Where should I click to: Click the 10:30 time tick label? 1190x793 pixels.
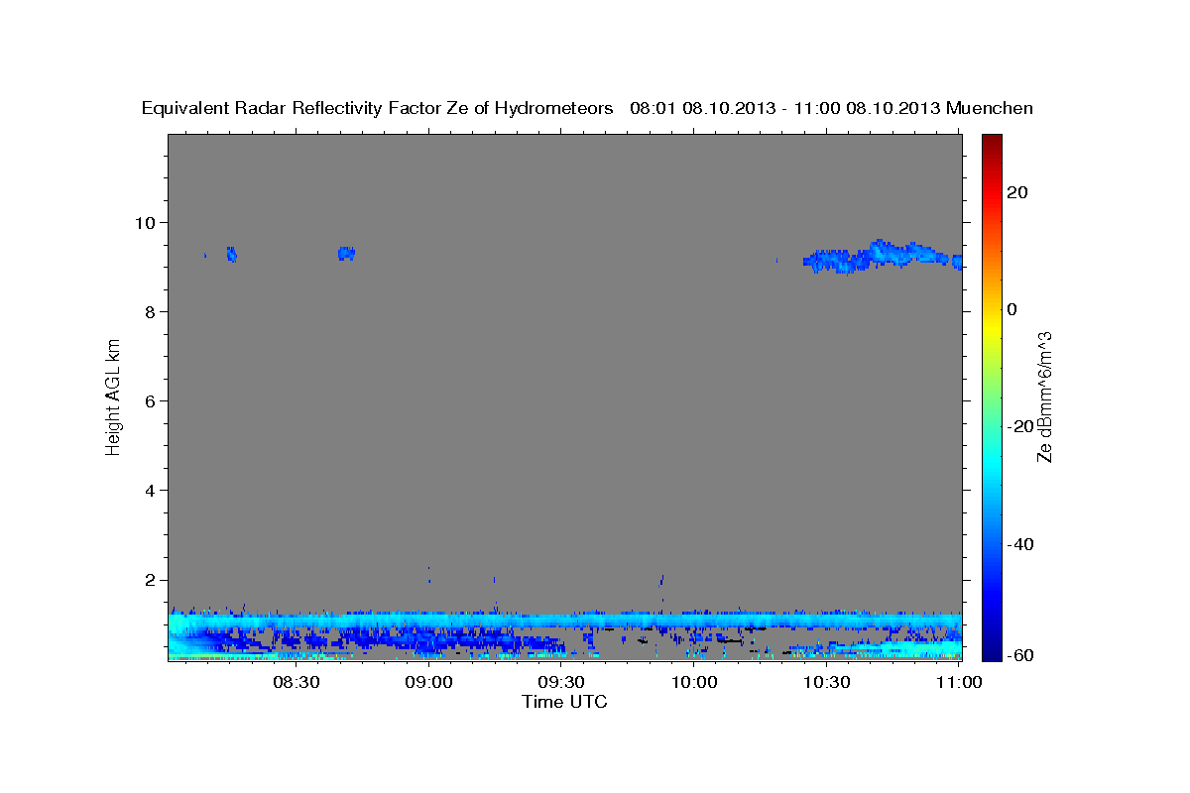pyautogui.click(x=826, y=683)
